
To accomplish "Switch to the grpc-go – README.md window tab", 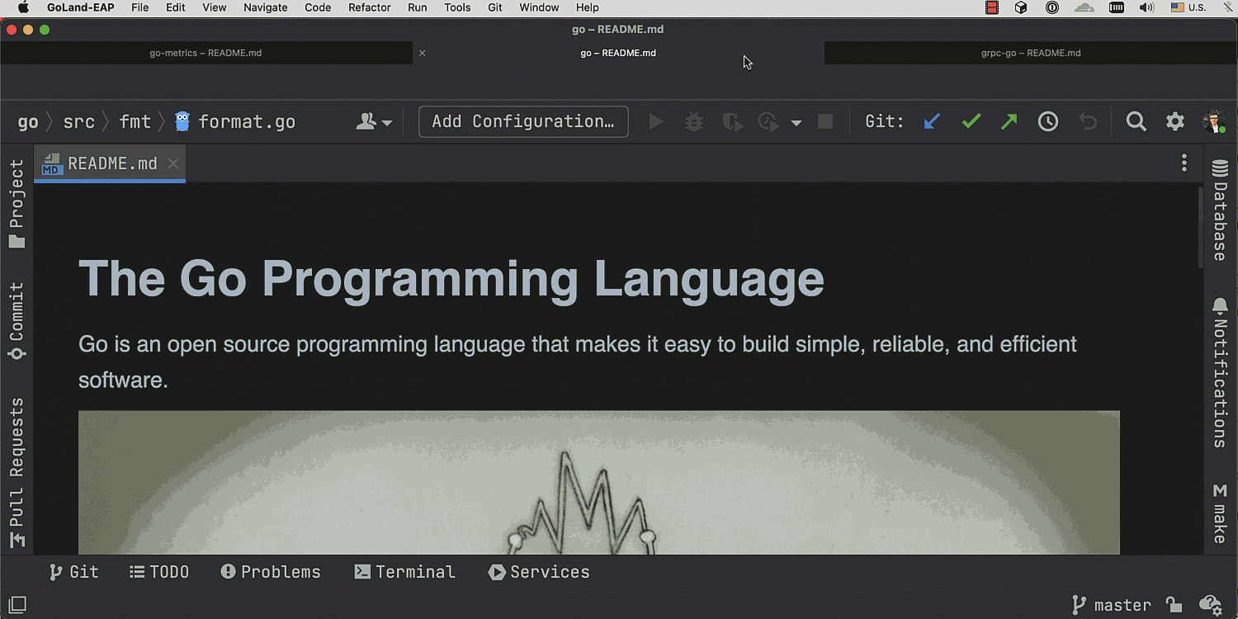I will (x=1030, y=53).
